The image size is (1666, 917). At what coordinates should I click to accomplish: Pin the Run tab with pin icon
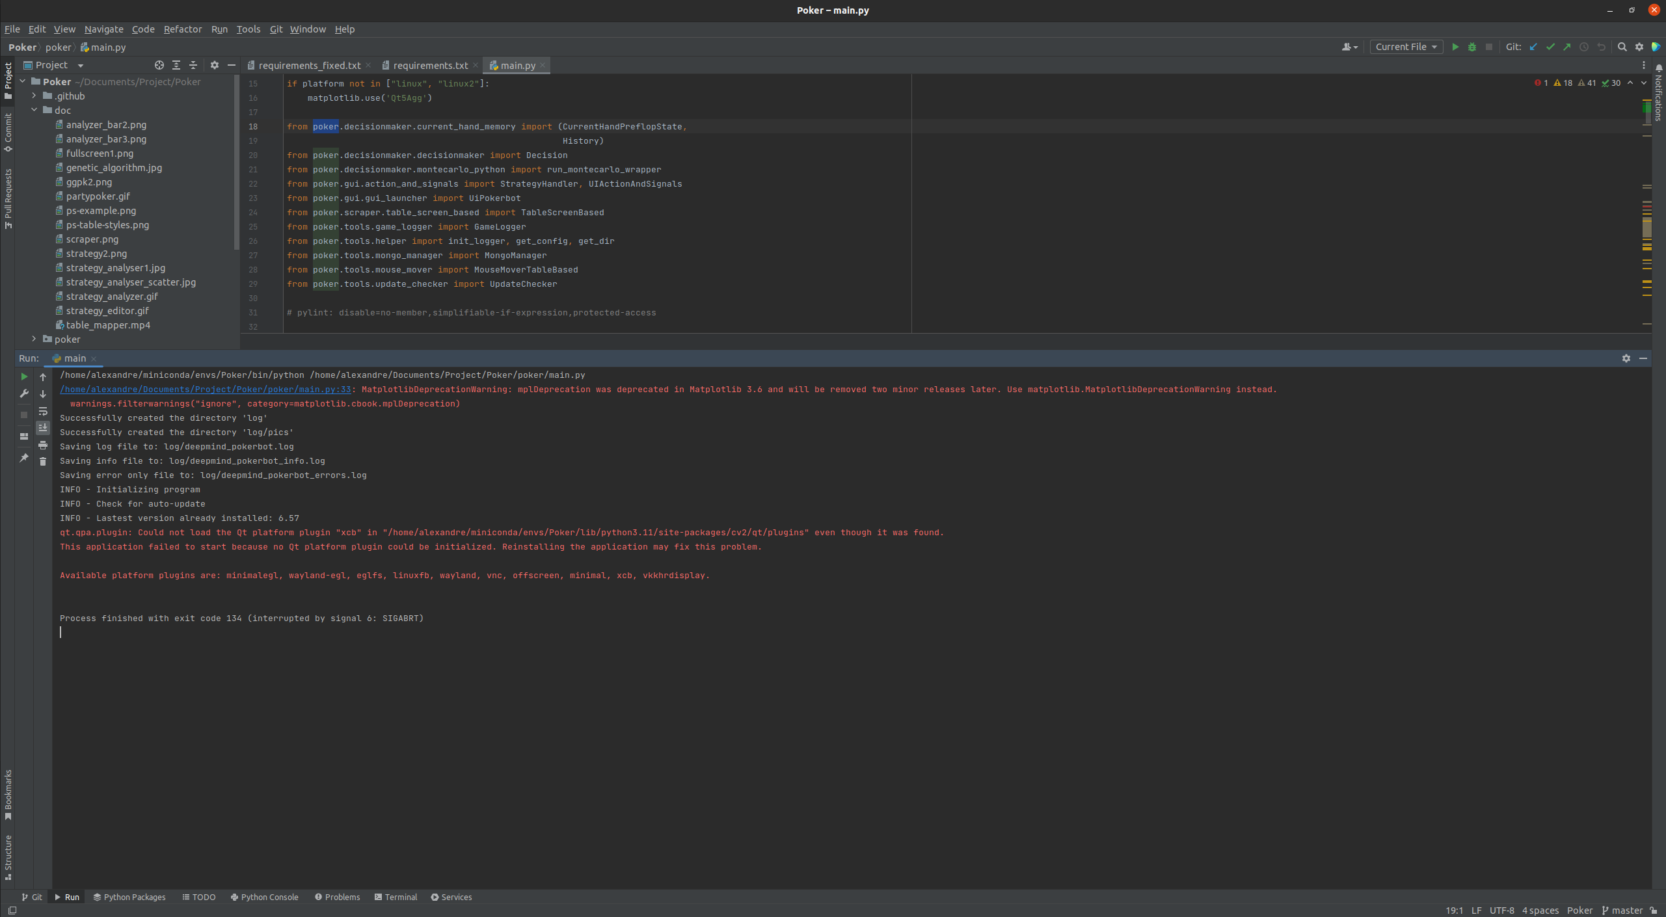tap(25, 457)
